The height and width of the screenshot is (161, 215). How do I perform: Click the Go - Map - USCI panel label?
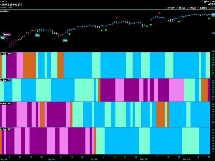(x=6, y=103)
